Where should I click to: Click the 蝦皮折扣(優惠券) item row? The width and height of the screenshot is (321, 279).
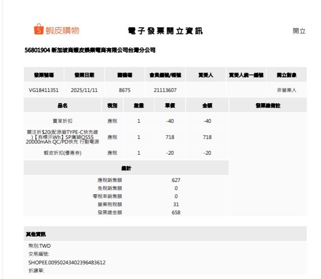[62, 153]
